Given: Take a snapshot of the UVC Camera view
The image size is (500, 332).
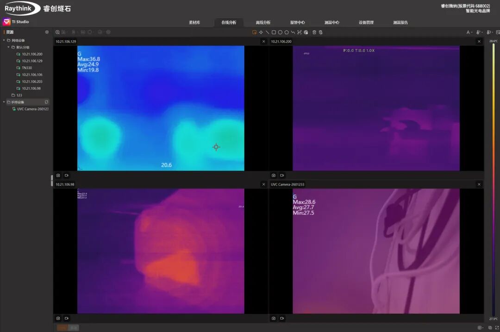Looking at the screenshot, I should pos(273,318).
